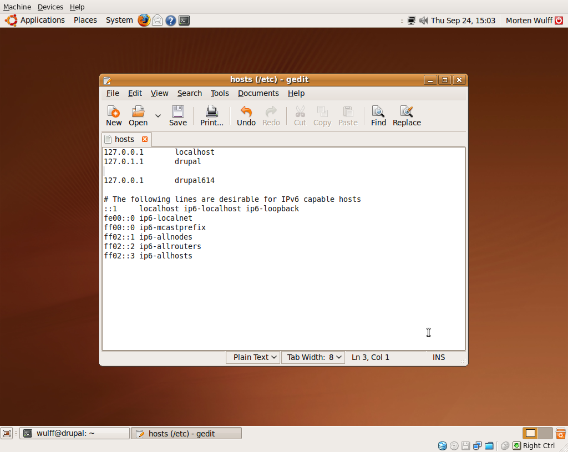Open gedit's Documents menu
This screenshot has height=452, width=568.
point(258,93)
